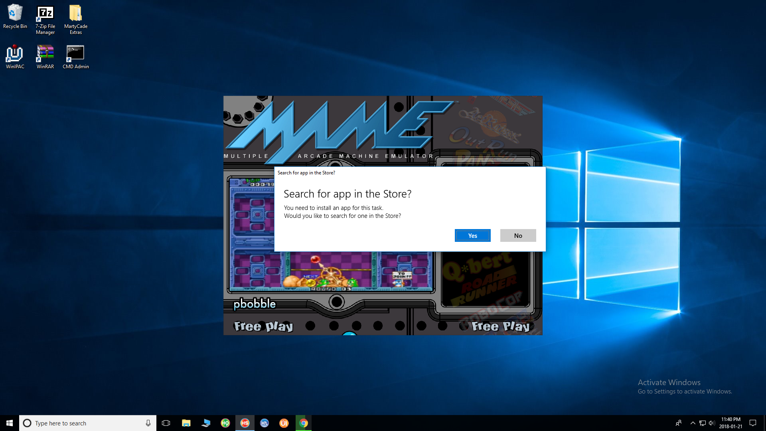Expand hidden icons in the system tray
This screenshot has height=431, width=766.
692,423
